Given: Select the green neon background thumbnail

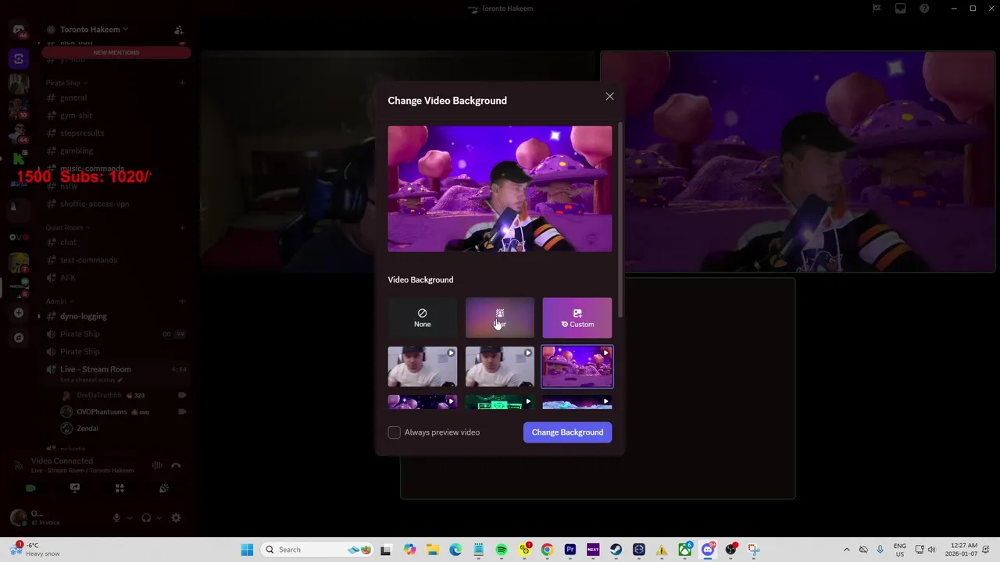Looking at the screenshot, I should 500,403.
